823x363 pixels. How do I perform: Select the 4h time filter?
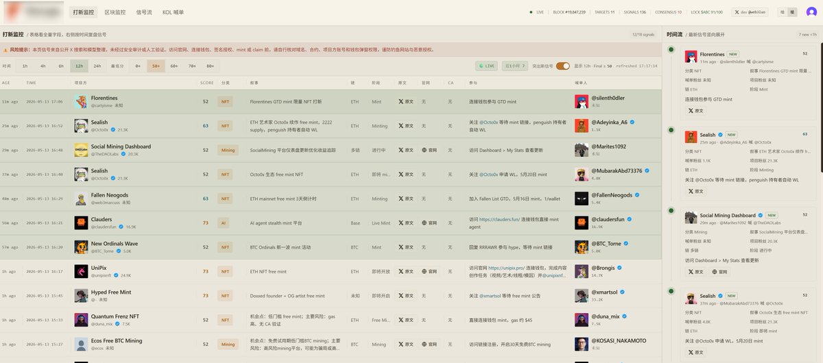pos(43,66)
